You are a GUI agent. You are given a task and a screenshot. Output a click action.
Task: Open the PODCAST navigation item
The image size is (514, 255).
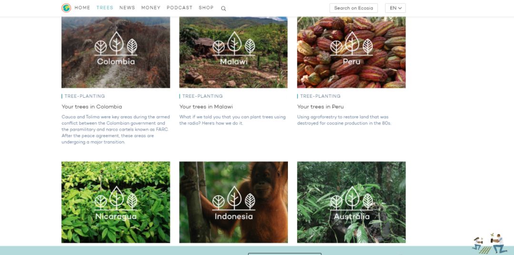[x=179, y=8]
